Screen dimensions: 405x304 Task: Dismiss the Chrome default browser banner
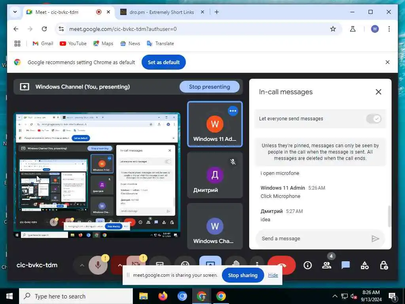click(x=387, y=62)
